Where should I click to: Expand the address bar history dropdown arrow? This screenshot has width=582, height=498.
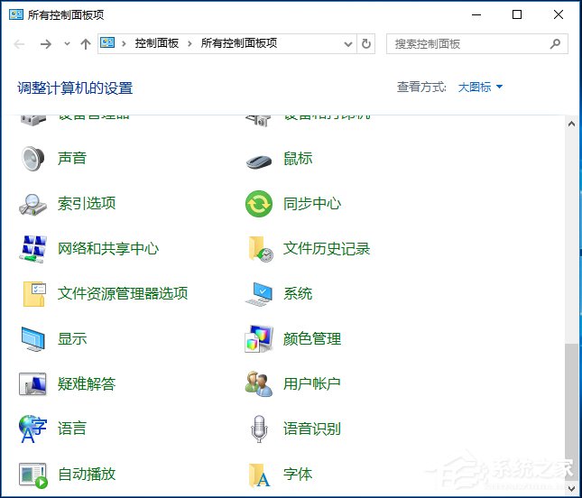click(x=349, y=43)
